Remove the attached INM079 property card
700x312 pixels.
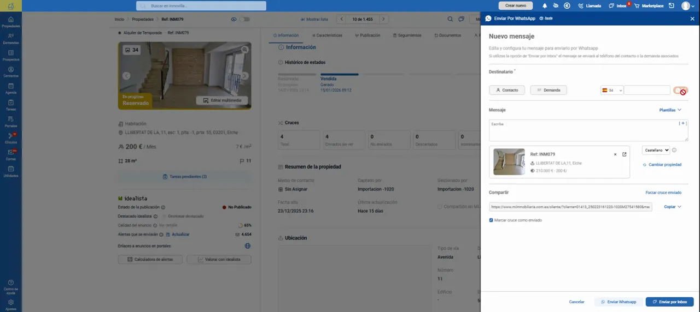[x=615, y=154]
